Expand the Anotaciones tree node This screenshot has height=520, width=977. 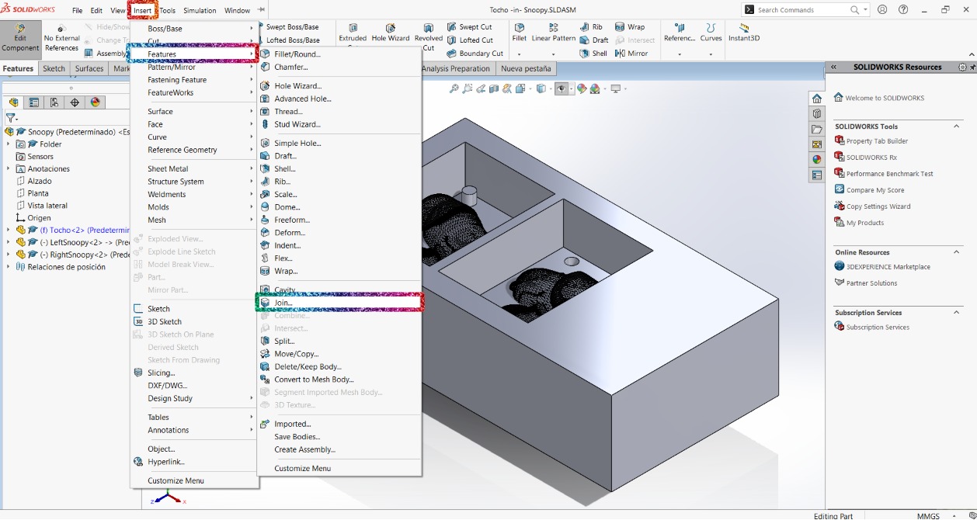(x=9, y=169)
